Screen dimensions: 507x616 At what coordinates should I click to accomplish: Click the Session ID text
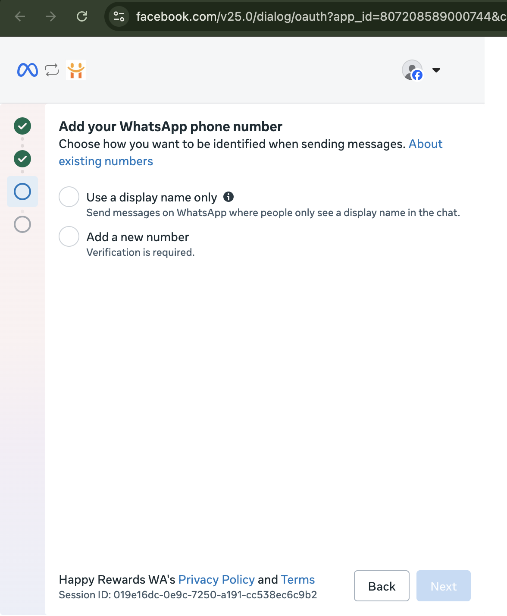coord(188,595)
